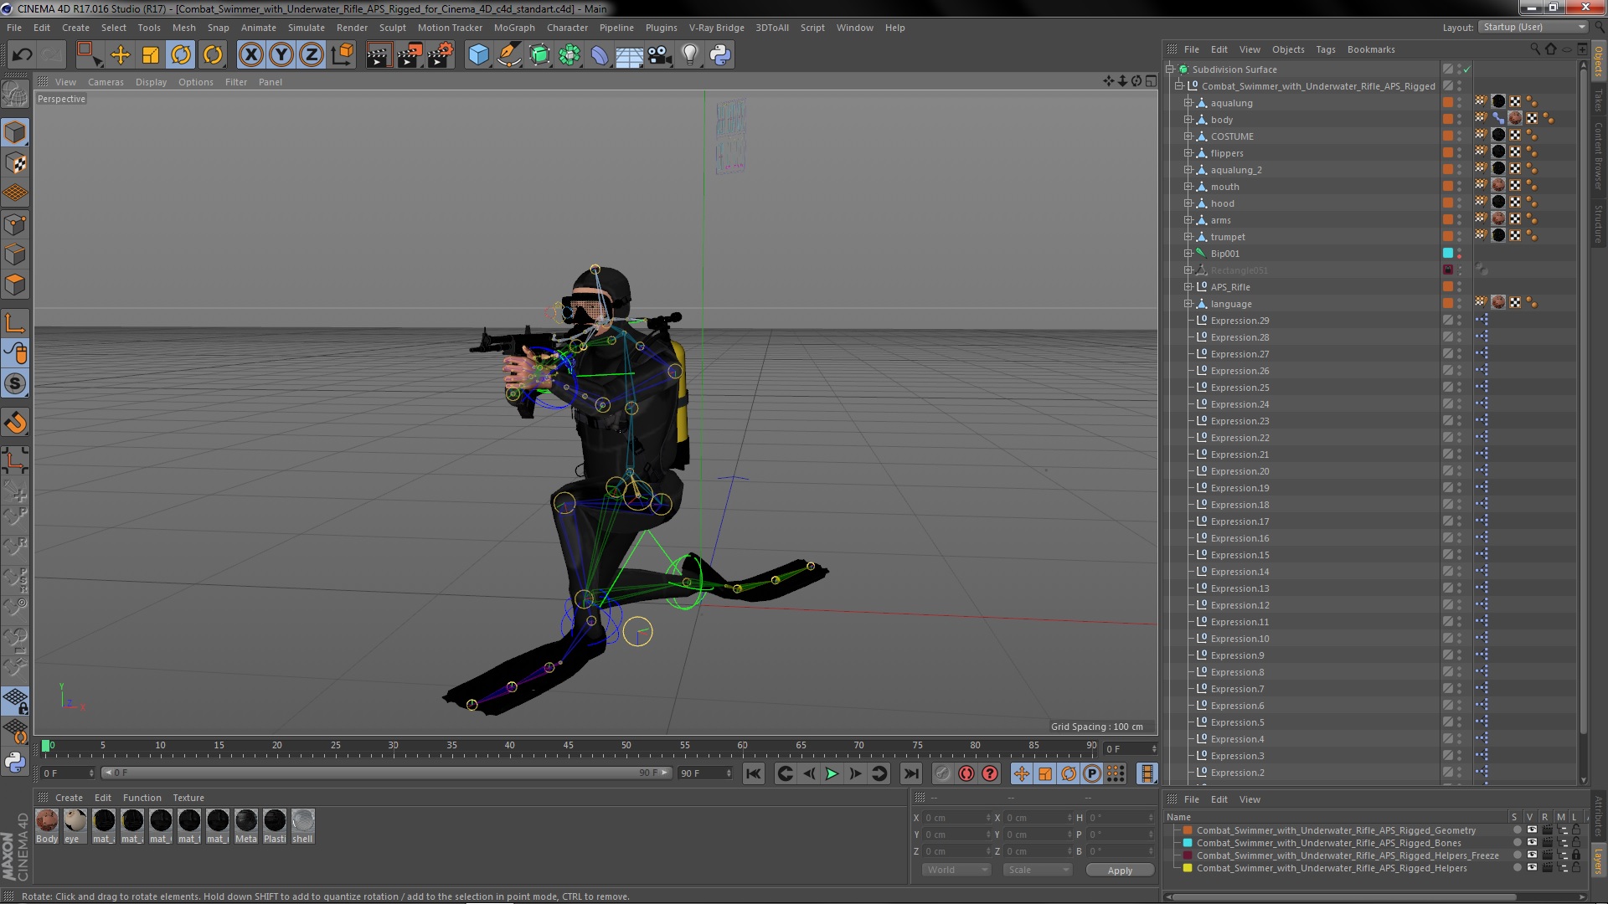
Task: Click the Deformer bend icon
Action: [600, 55]
